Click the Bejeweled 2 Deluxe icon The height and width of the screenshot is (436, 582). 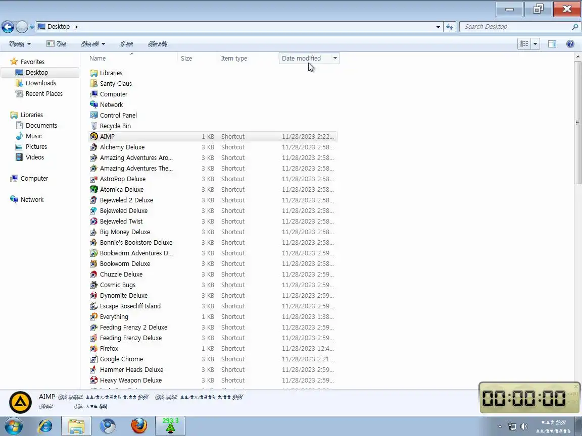94,200
